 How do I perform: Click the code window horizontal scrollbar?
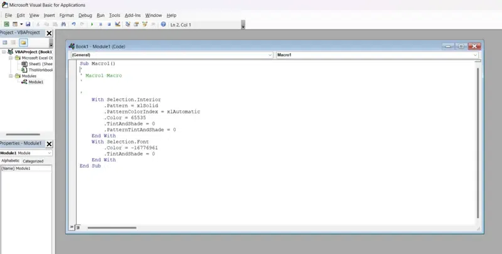coord(112,228)
